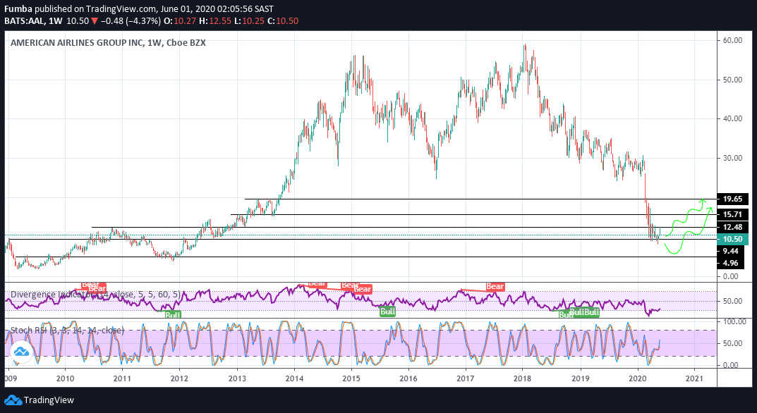Click the C:10.50 close value

(283, 20)
